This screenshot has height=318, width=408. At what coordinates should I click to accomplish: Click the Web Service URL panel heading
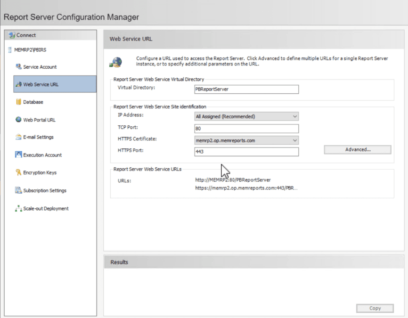(131, 39)
